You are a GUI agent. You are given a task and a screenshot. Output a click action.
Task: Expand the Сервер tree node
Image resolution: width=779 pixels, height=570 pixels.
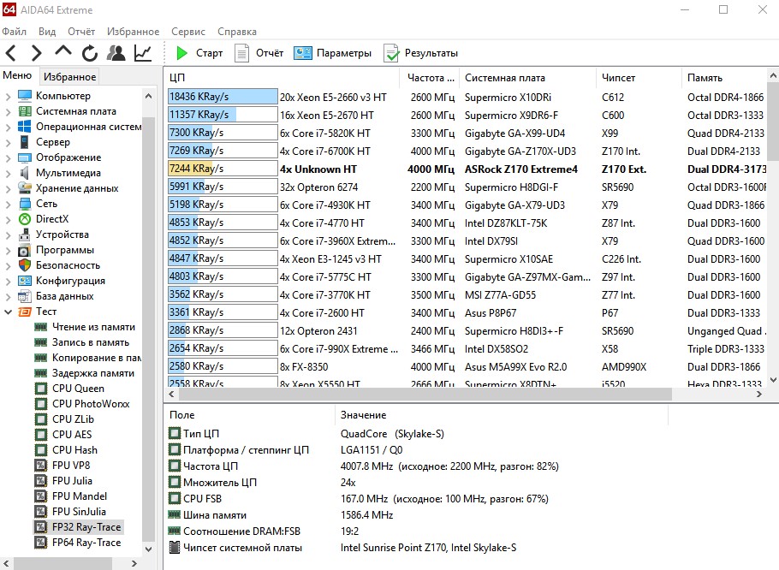pyautogui.click(x=8, y=142)
